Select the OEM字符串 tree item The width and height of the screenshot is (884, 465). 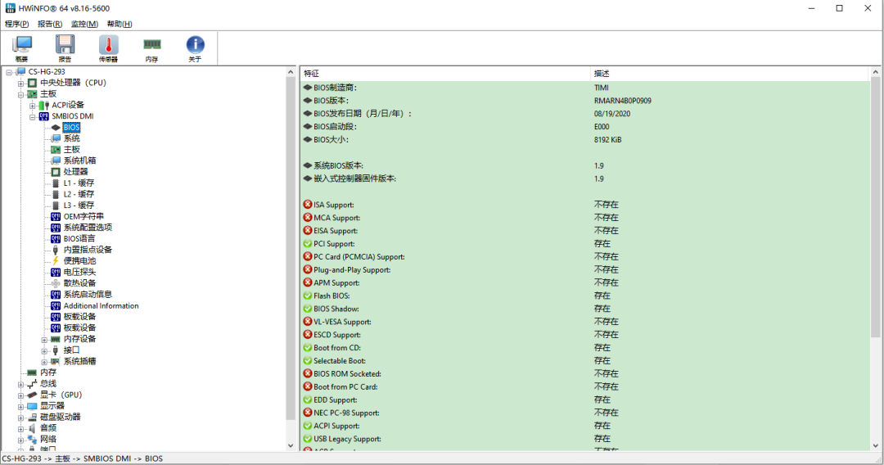[x=83, y=216]
